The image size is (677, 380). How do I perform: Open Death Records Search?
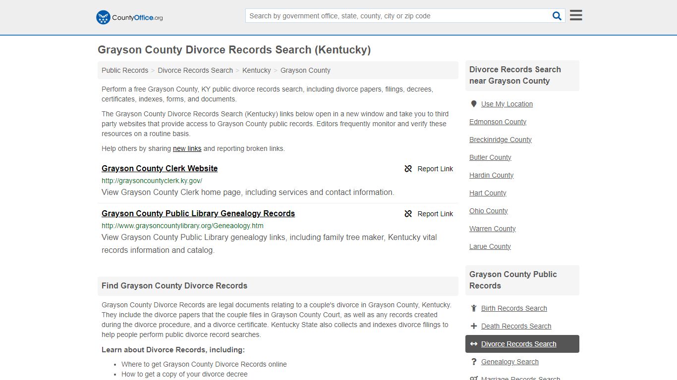(x=516, y=326)
